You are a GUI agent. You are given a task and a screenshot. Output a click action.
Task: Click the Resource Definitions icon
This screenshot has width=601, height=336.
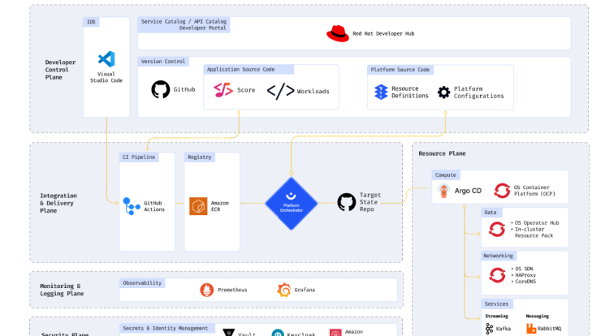point(381,92)
